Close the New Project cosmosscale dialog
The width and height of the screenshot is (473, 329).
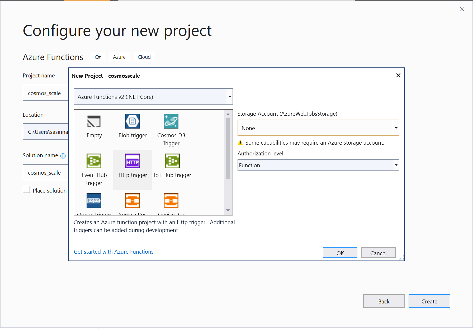pos(398,75)
